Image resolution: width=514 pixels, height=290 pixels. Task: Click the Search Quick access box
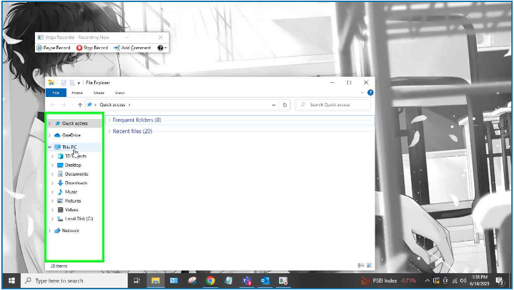[333, 105]
